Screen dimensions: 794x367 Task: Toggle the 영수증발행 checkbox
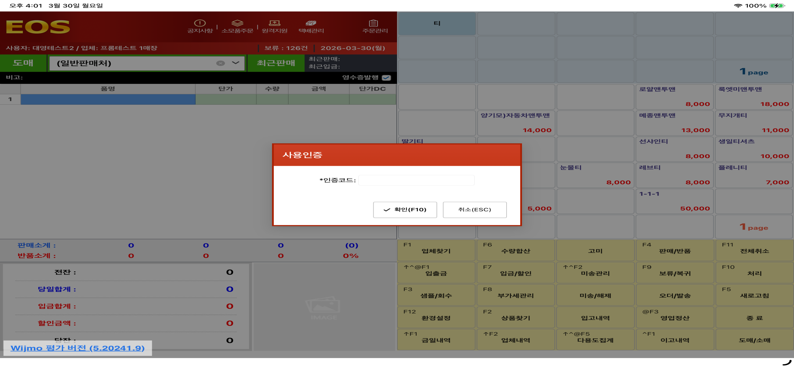coord(386,78)
